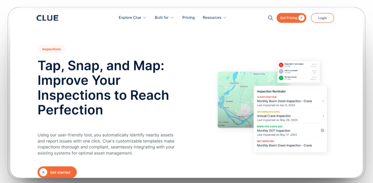Open the Explore Clue menu
373x183 pixels.
[x=132, y=18]
